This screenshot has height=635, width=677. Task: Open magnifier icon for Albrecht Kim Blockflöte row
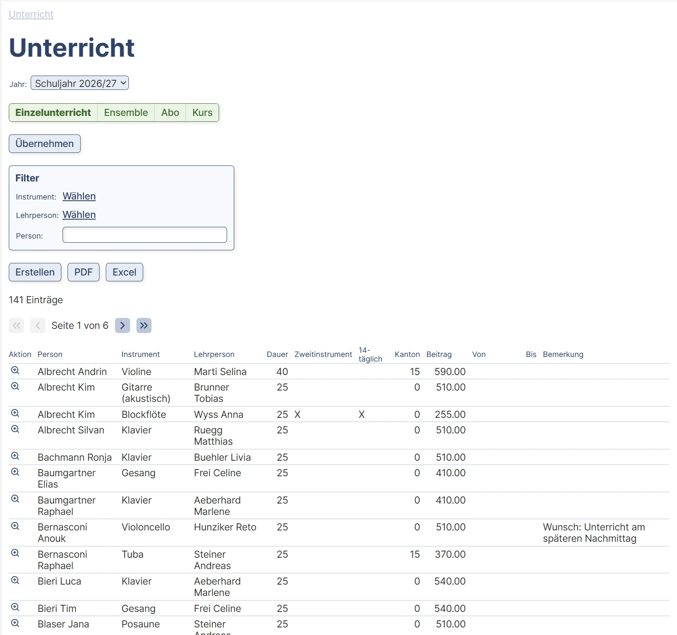[15, 413]
